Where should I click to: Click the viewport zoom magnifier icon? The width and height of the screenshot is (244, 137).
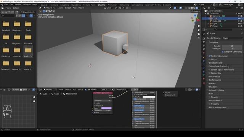[x=199, y=26]
